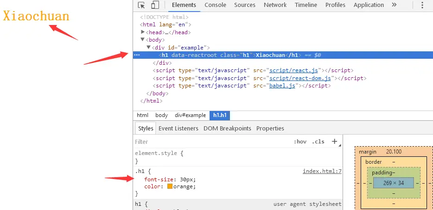Toggle the device toolbar icon

[x=155, y=5]
